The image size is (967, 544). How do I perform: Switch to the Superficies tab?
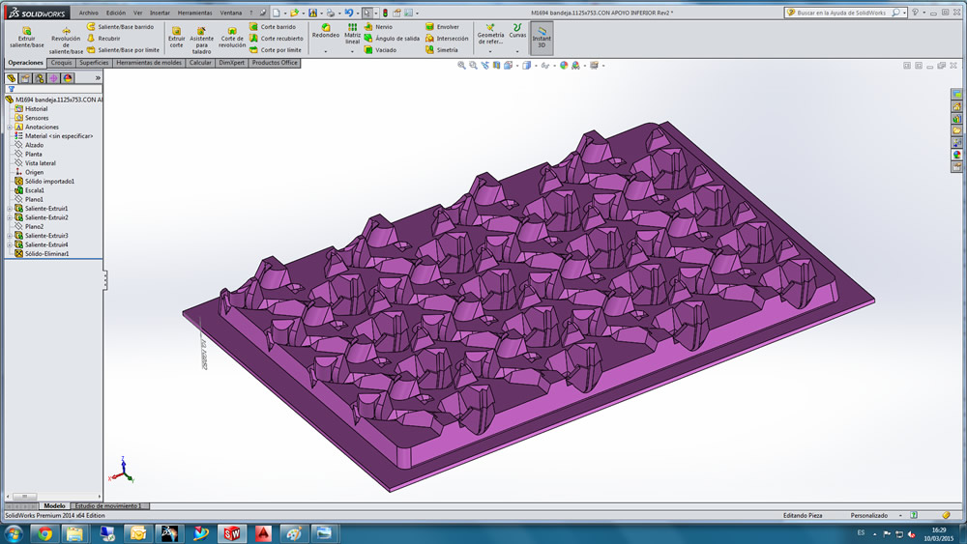tap(94, 63)
